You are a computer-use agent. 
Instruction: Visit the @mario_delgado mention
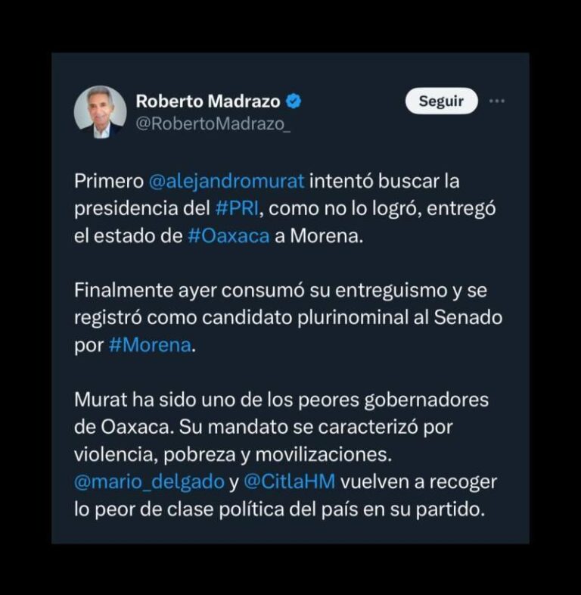click(x=149, y=481)
